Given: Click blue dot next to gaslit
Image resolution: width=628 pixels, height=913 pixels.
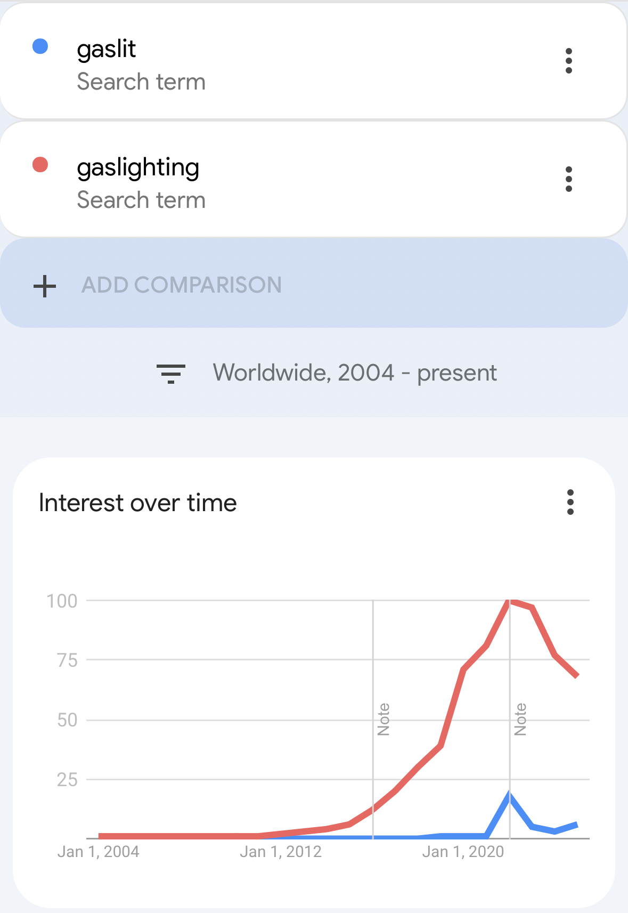Looking at the screenshot, I should [x=40, y=47].
